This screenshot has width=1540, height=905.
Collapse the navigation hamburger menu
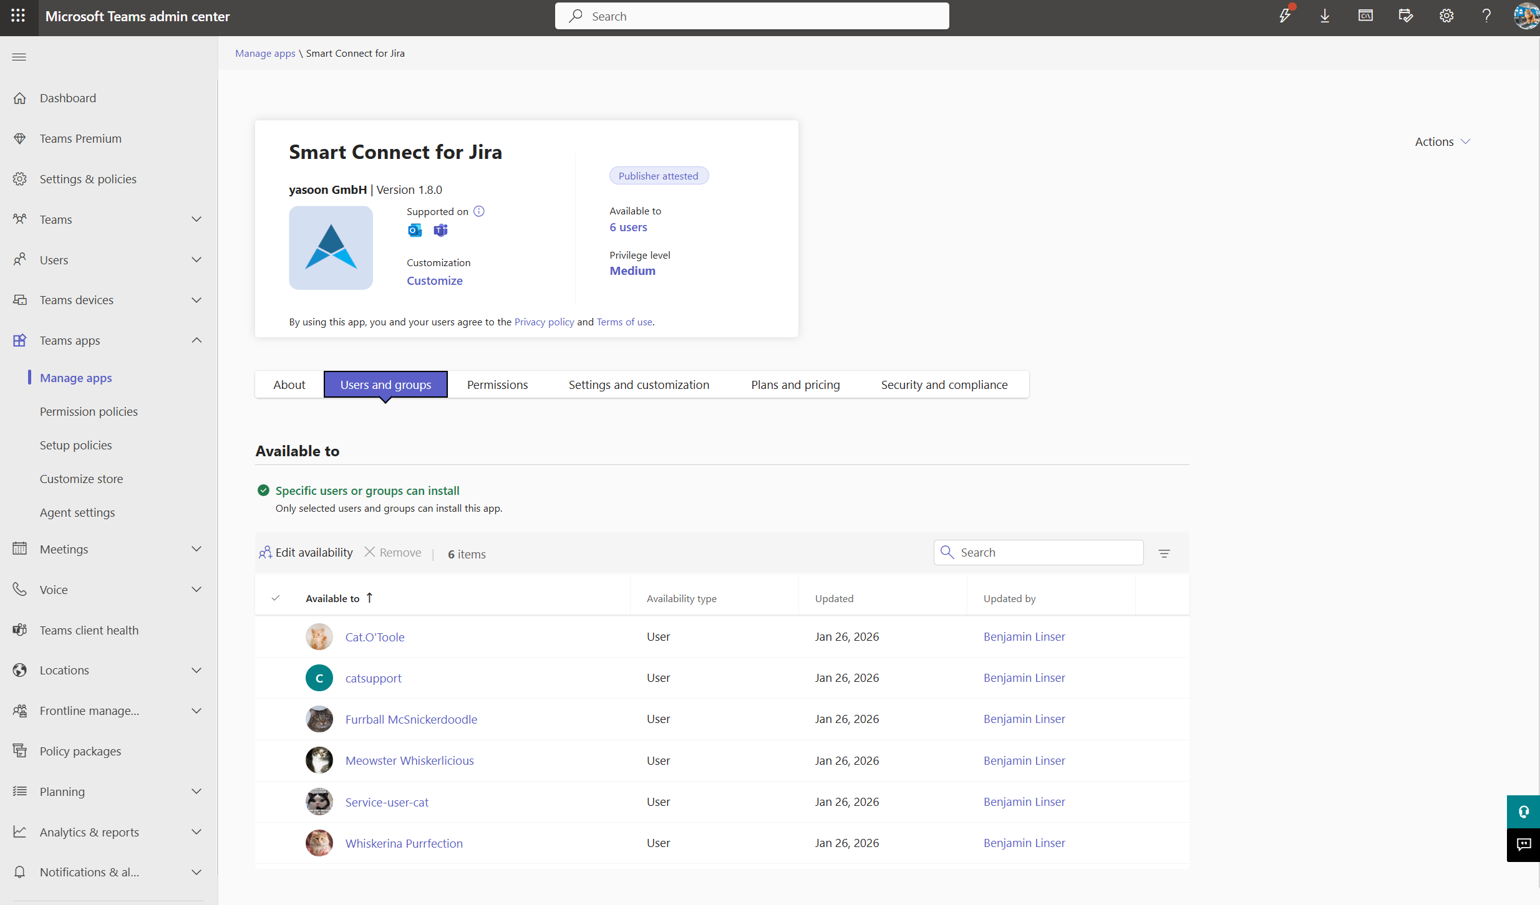[19, 57]
